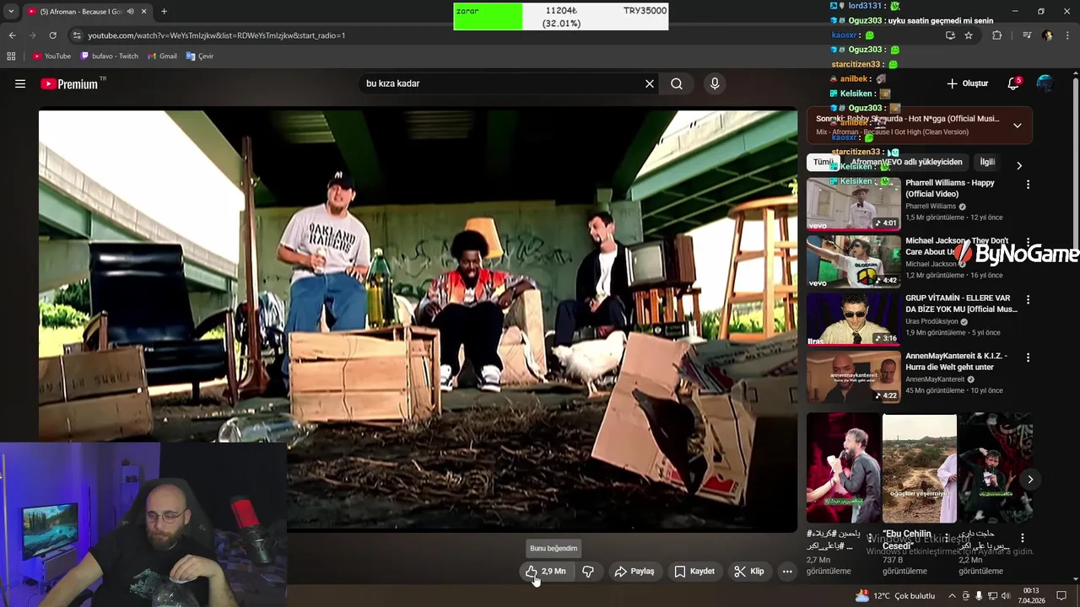Open options menu for Pharrell Williams video
This screenshot has width=1080, height=607.
(1028, 185)
